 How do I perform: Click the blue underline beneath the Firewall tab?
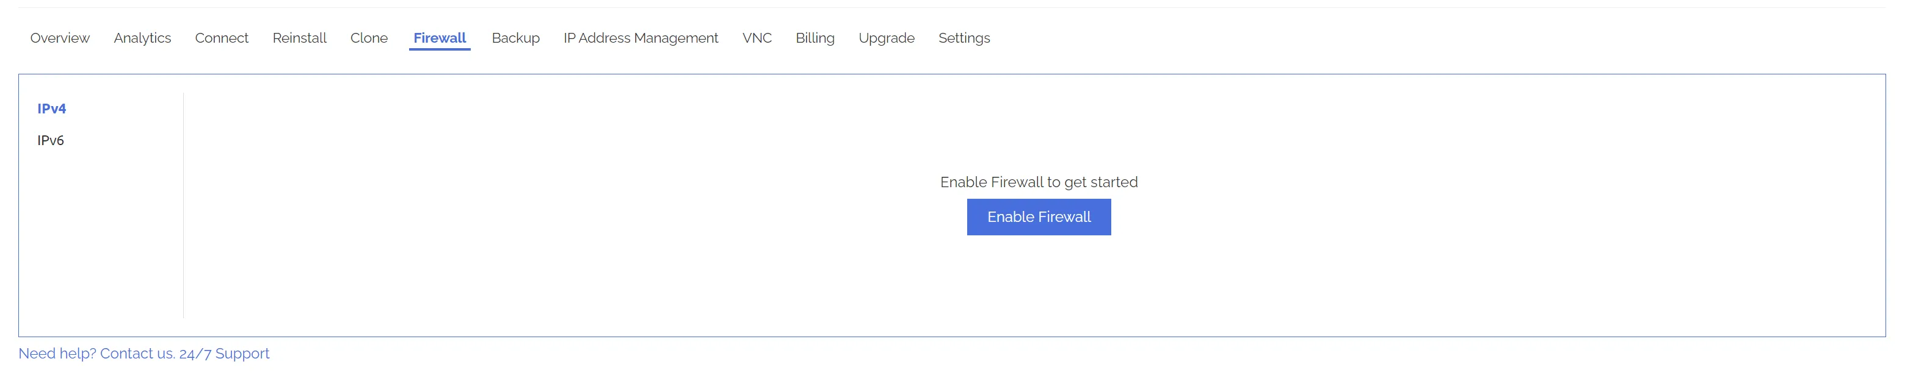coord(439,50)
